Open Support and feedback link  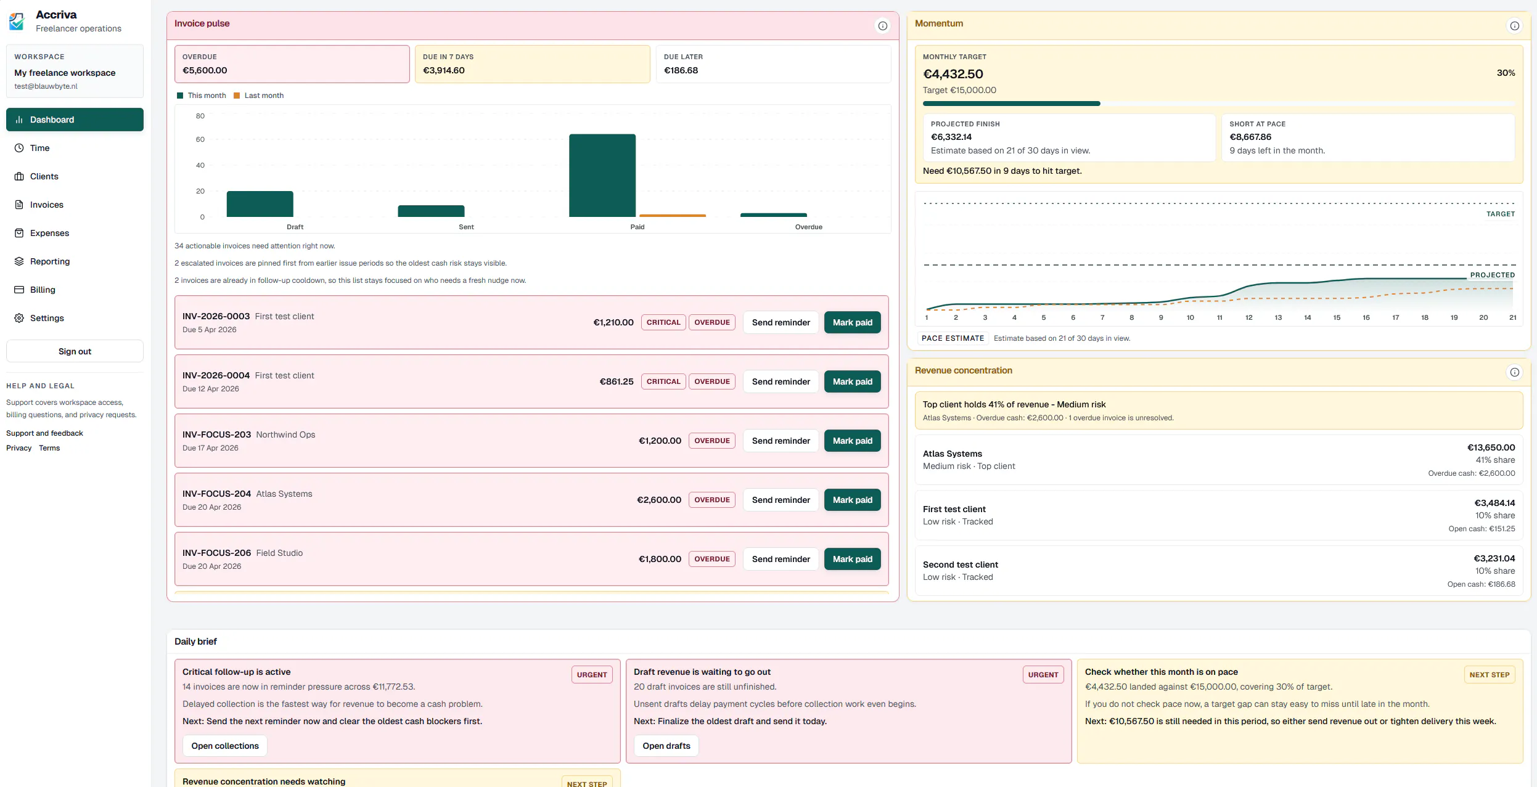[x=44, y=433]
